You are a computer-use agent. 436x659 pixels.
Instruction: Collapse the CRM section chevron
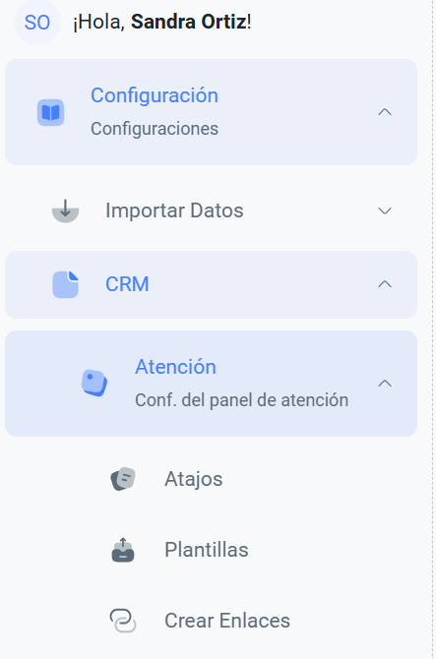[x=385, y=284]
